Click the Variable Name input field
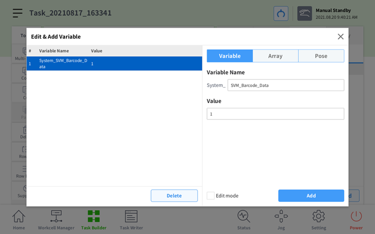Screen dimensions: 375x234 pyautogui.click(x=286, y=85)
